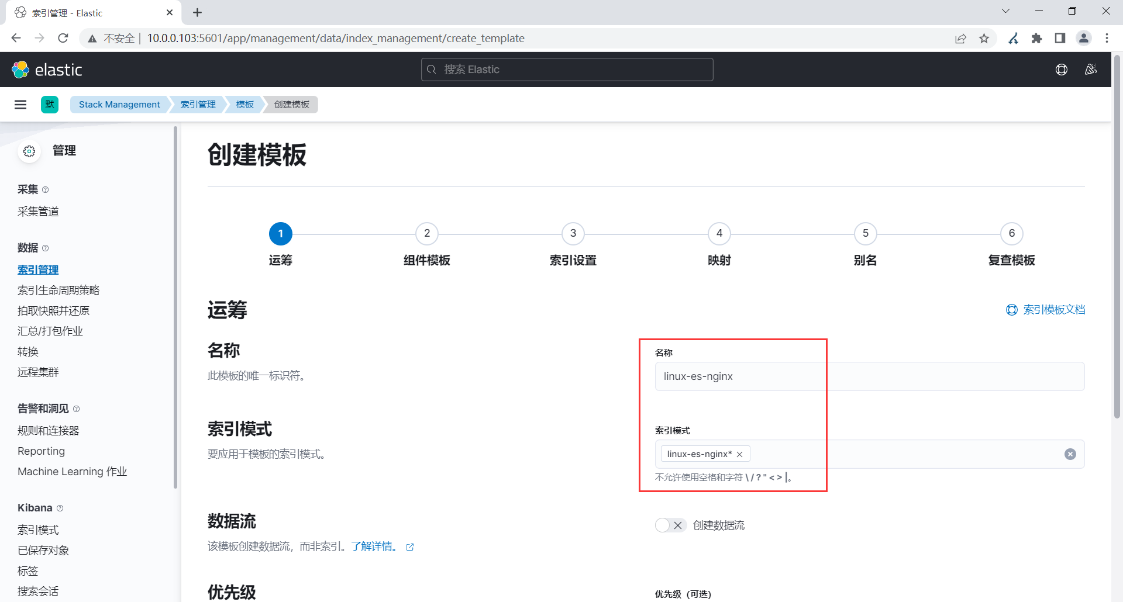Open the newsfeed icon in header
Screen dimensions: 1123x602
[x=1091, y=70]
